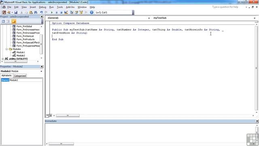Toggle Design Mode icon

(x=66, y=13)
